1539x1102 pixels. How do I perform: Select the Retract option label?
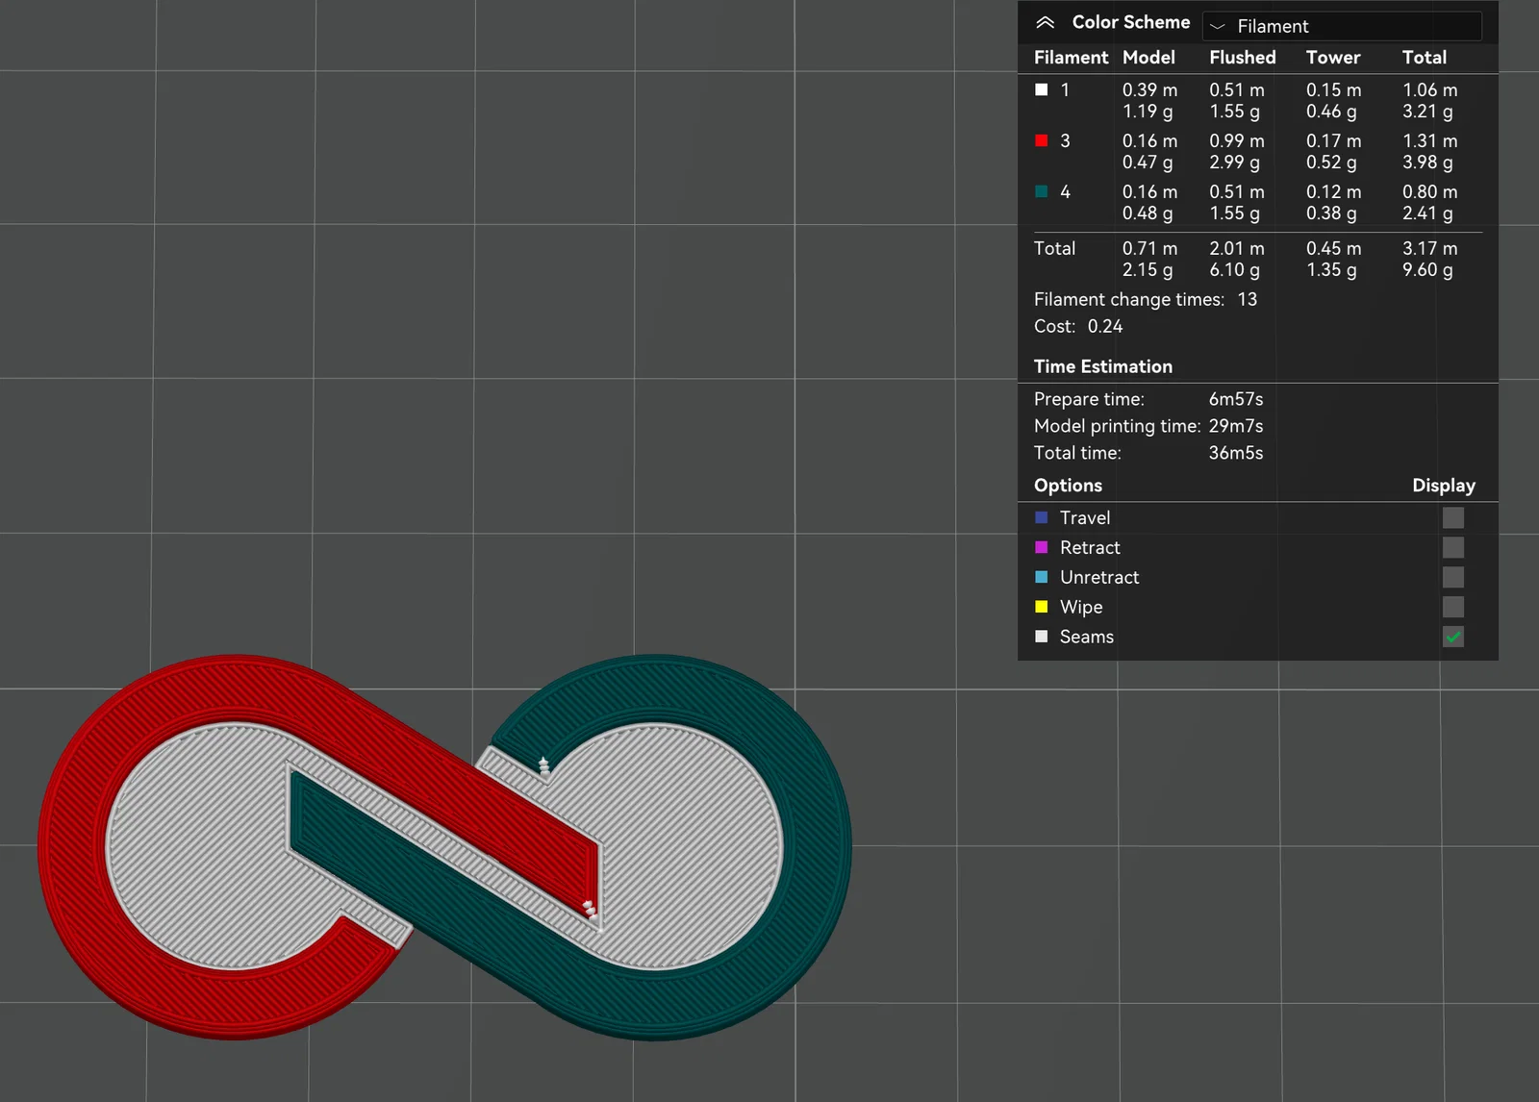tap(1090, 547)
